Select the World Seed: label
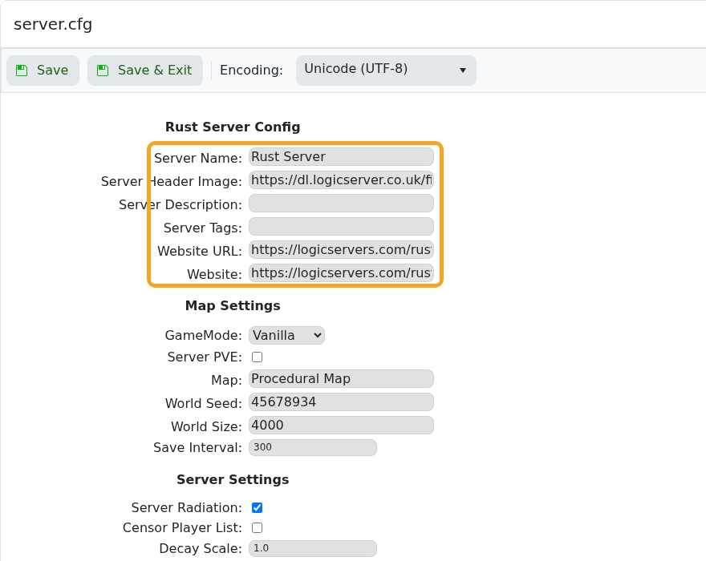This screenshot has height=561, width=706. tap(204, 403)
